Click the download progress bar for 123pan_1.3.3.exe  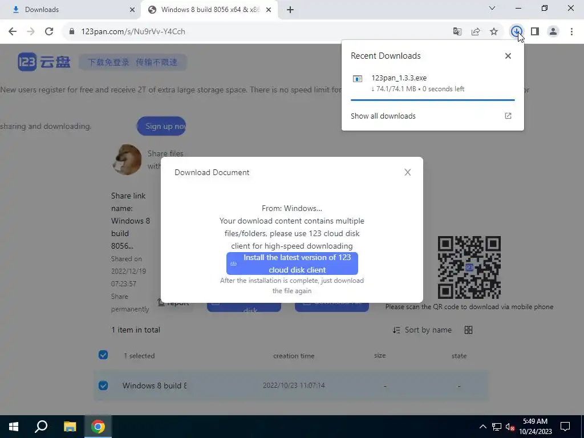(432, 100)
